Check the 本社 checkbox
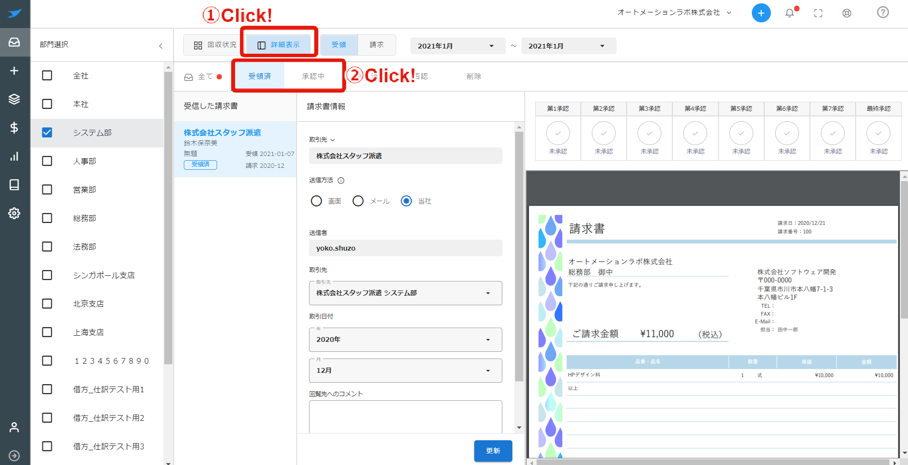This screenshot has width=908, height=465. [47, 104]
